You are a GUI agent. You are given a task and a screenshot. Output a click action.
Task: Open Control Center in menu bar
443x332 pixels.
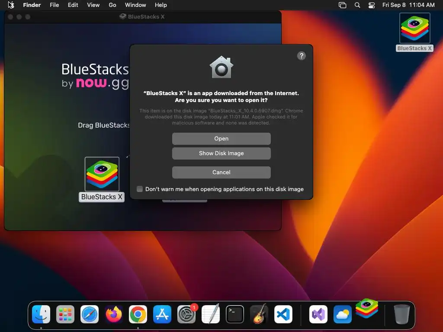click(372, 5)
